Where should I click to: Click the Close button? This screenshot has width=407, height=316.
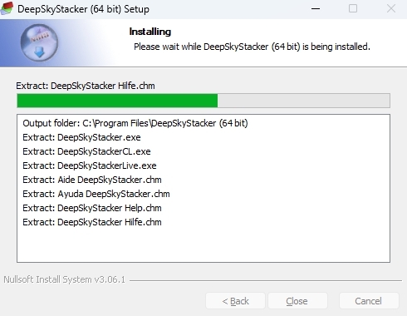(x=297, y=301)
